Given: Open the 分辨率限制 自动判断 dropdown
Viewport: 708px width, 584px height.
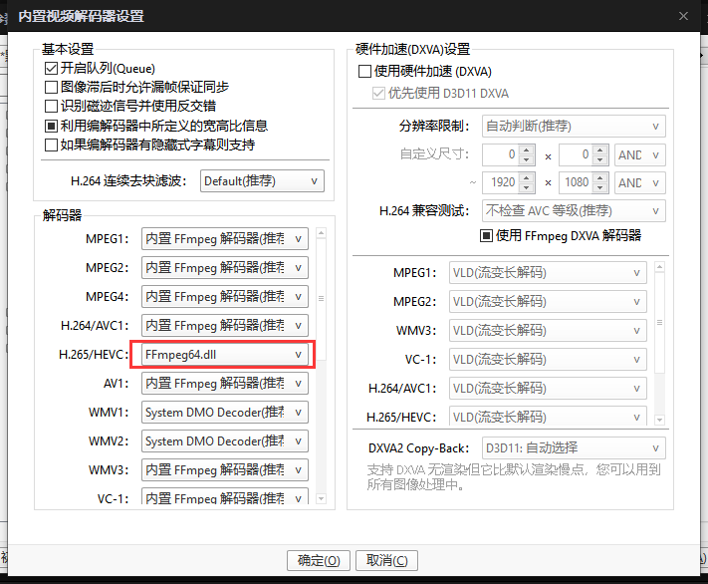Looking at the screenshot, I should point(574,127).
